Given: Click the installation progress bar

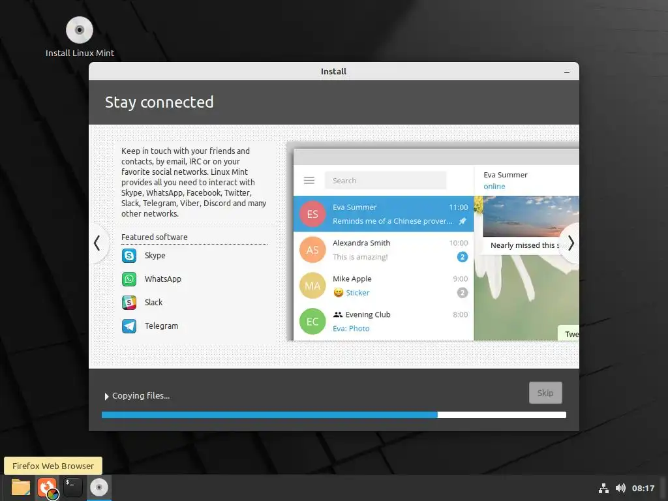Looking at the screenshot, I should (334, 415).
